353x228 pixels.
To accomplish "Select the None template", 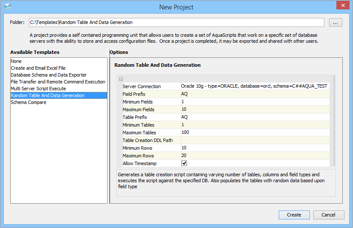I will pos(16,61).
